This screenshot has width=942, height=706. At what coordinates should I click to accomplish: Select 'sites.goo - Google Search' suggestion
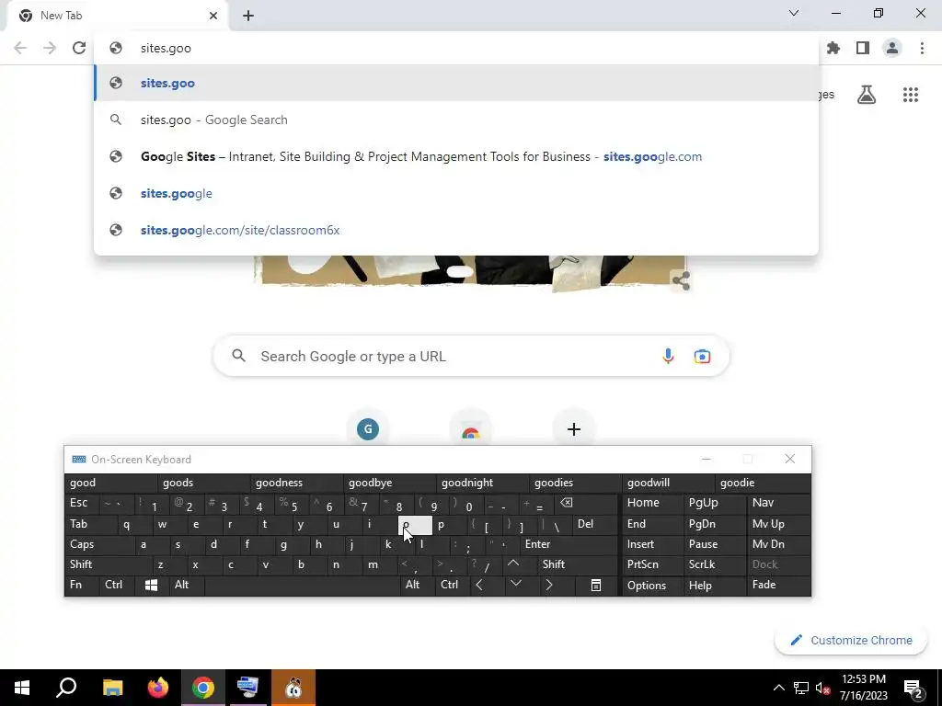pyautogui.click(x=456, y=120)
